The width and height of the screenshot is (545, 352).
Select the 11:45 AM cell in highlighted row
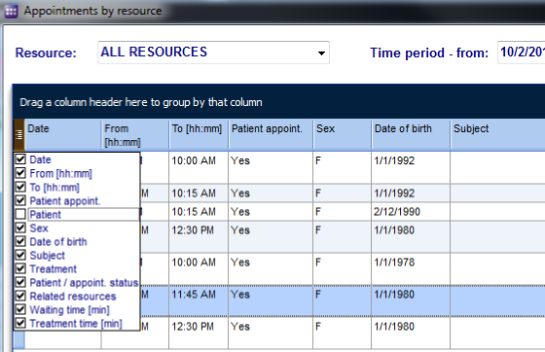pyautogui.click(x=199, y=300)
